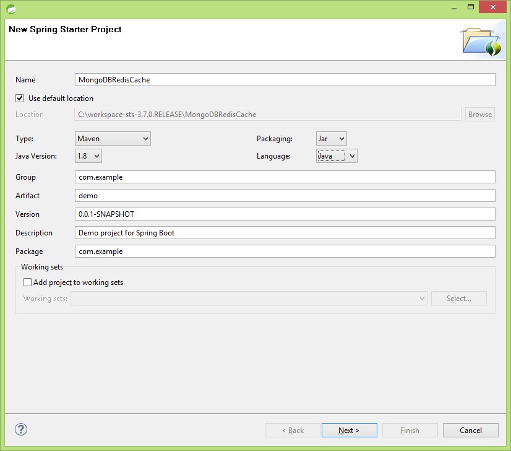Open the Packaging Jar dropdown
The height and width of the screenshot is (451, 511).
(331, 138)
